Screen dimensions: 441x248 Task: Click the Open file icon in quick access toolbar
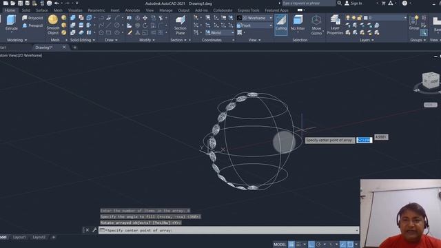point(13,3)
